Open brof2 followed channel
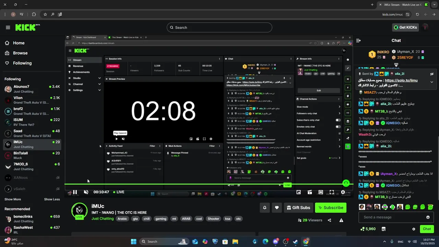This screenshot has height=247, width=439. 32,111
